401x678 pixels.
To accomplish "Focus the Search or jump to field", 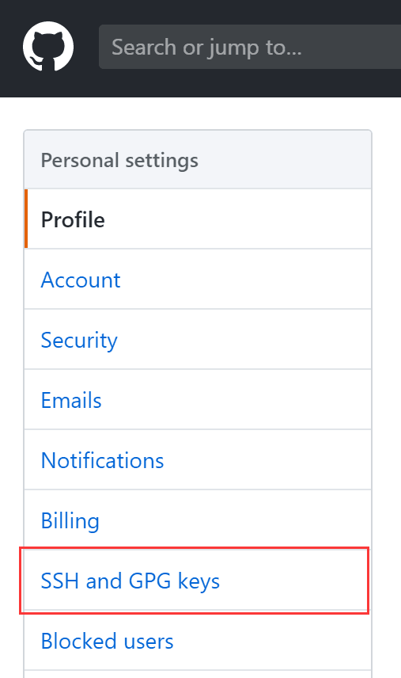I will click(x=250, y=47).
